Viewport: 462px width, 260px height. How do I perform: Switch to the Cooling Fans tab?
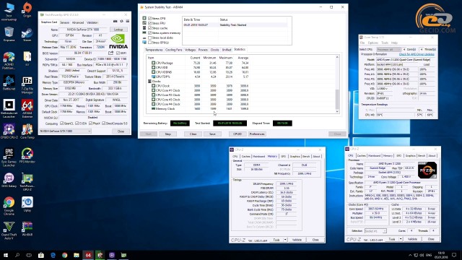click(173, 50)
